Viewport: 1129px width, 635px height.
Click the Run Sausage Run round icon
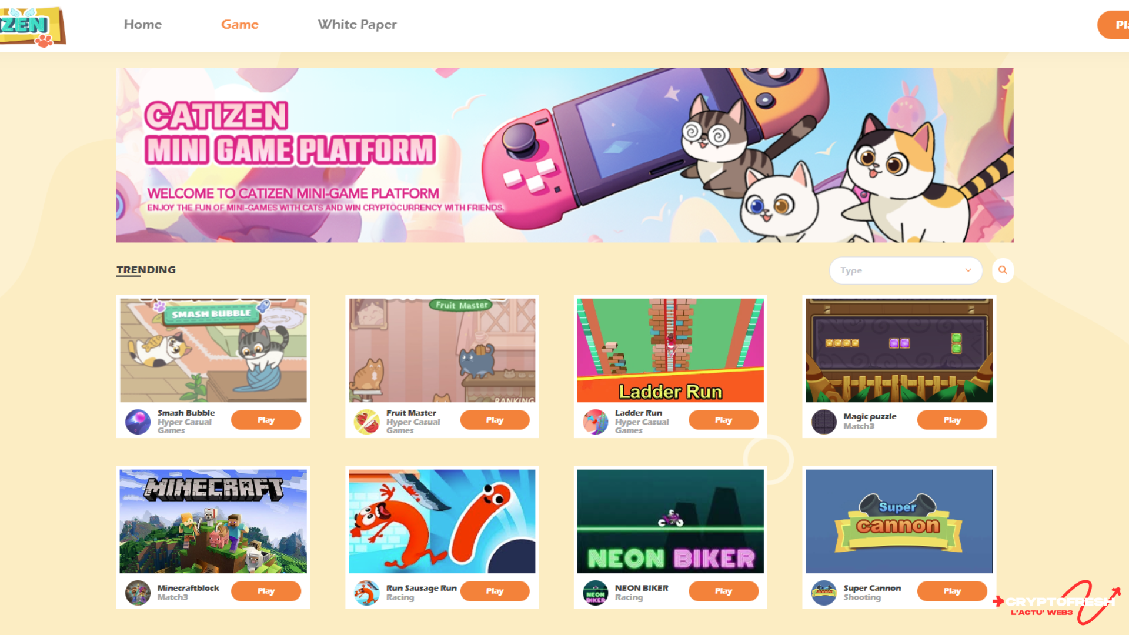tap(366, 593)
